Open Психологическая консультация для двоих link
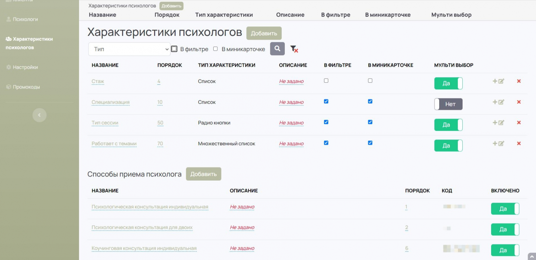 (142, 228)
